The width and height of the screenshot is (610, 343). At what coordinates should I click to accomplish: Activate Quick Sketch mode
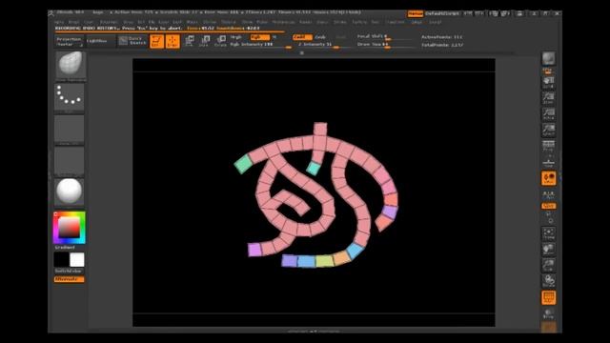click(132, 41)
